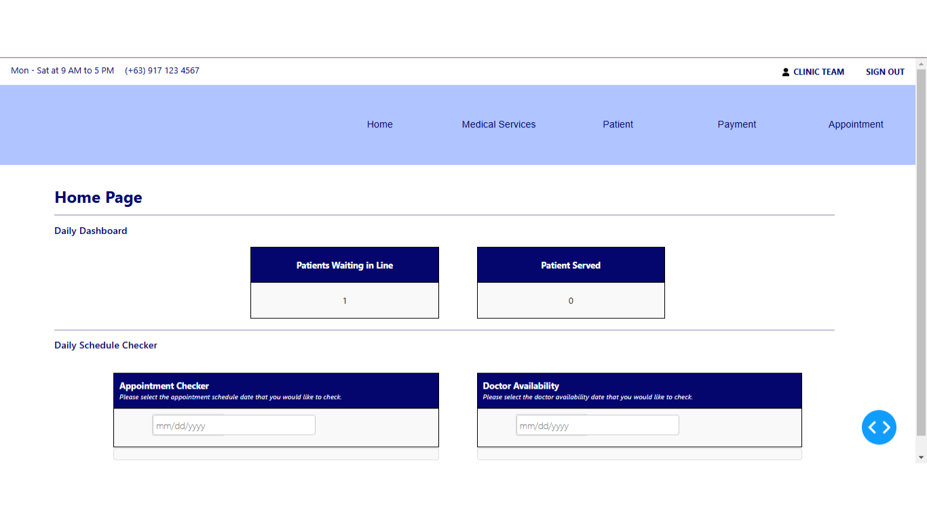Image resolution: width=927 pixels, height=521 pixels.
Task: Open the Medical Services menu
Action: pyautogui.click(x=499, y=124)
